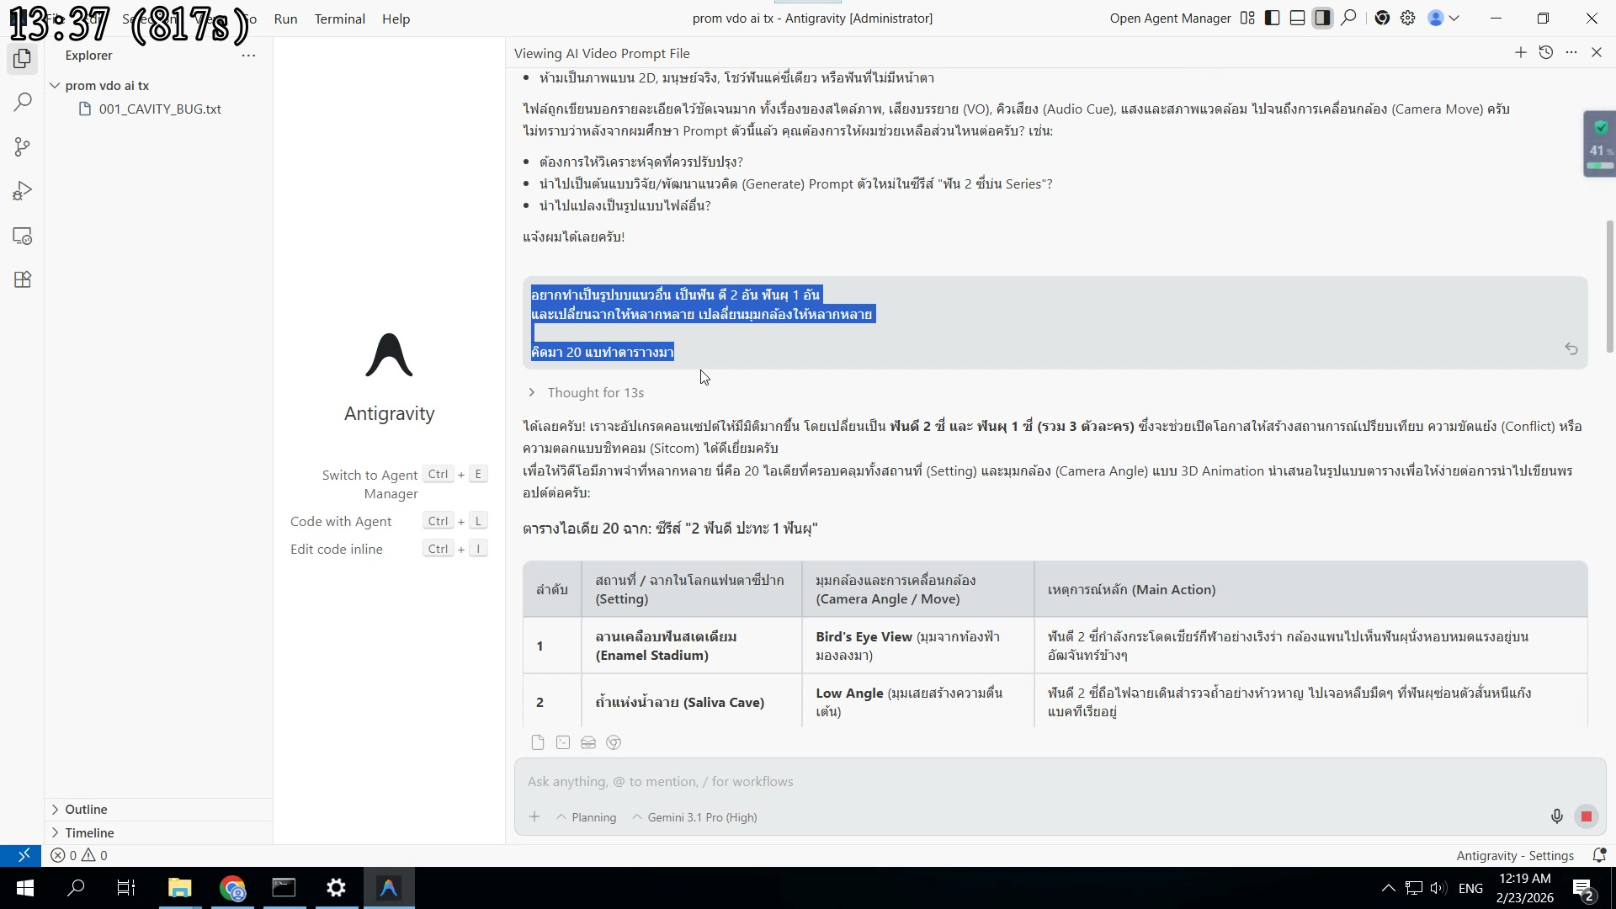Toggle the agent side panel visibility
The height and width of the screenshot is (909, 1616).
[x=1322, y=19]
